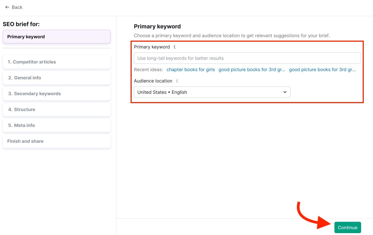
Task: Click the last recent idea suggestion
Action: click(323, 70)
